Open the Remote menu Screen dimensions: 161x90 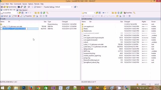coord(37,4)
